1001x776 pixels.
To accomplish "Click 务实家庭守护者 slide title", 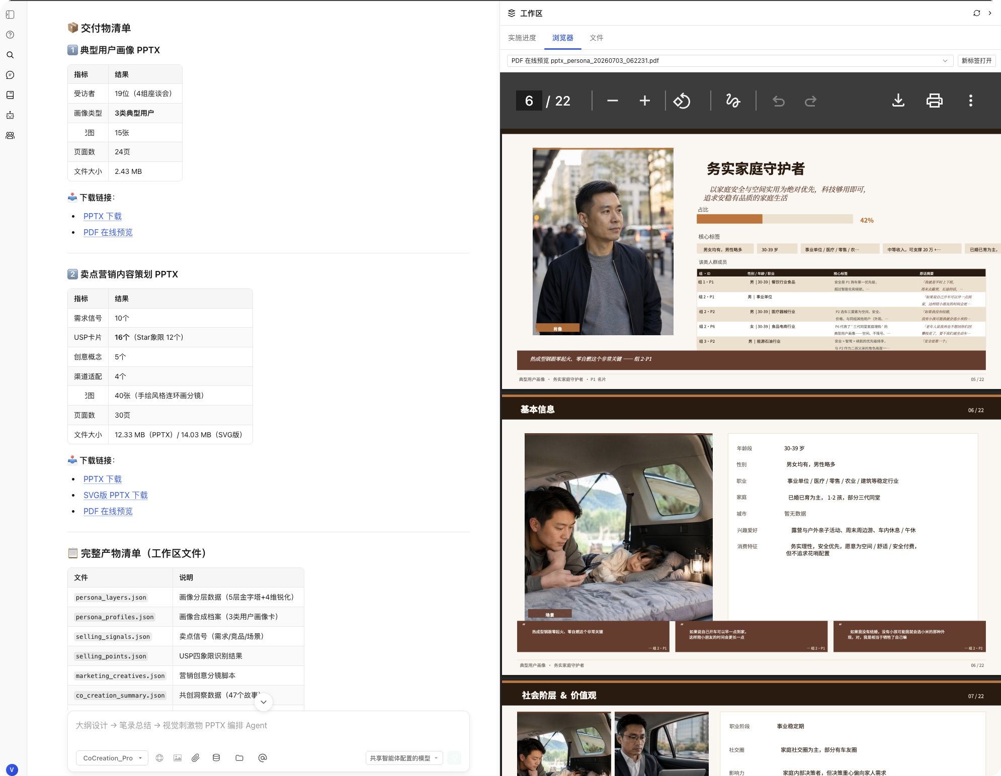I will (x=756, y=169).
